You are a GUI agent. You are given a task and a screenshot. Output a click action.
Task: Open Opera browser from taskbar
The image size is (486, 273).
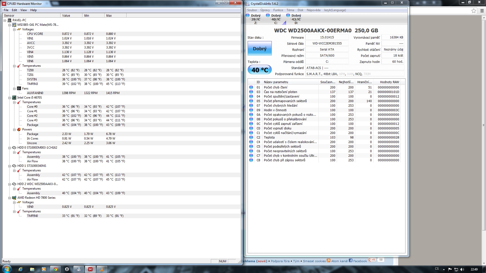pos(67,269)
